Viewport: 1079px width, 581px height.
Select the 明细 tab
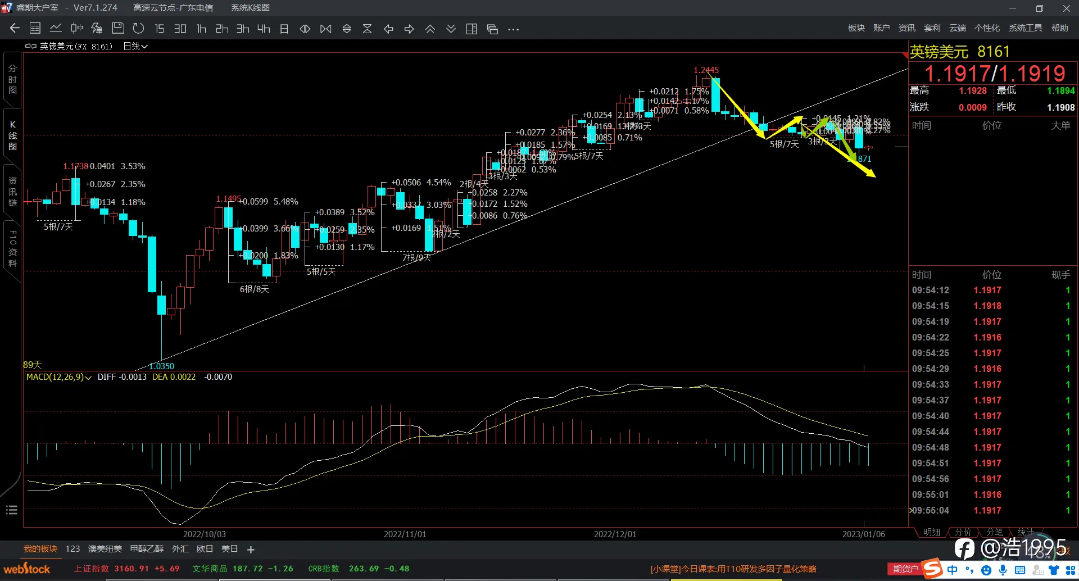point(931,532)
